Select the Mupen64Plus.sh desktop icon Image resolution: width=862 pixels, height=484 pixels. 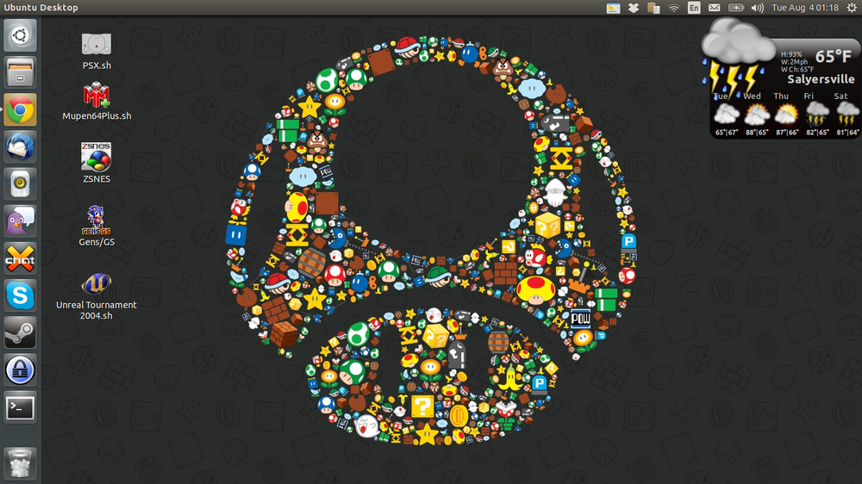pyautogui.click(x=97, y=102)
